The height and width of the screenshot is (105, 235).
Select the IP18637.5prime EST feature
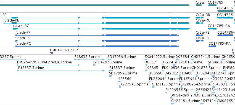coord(89,60)
